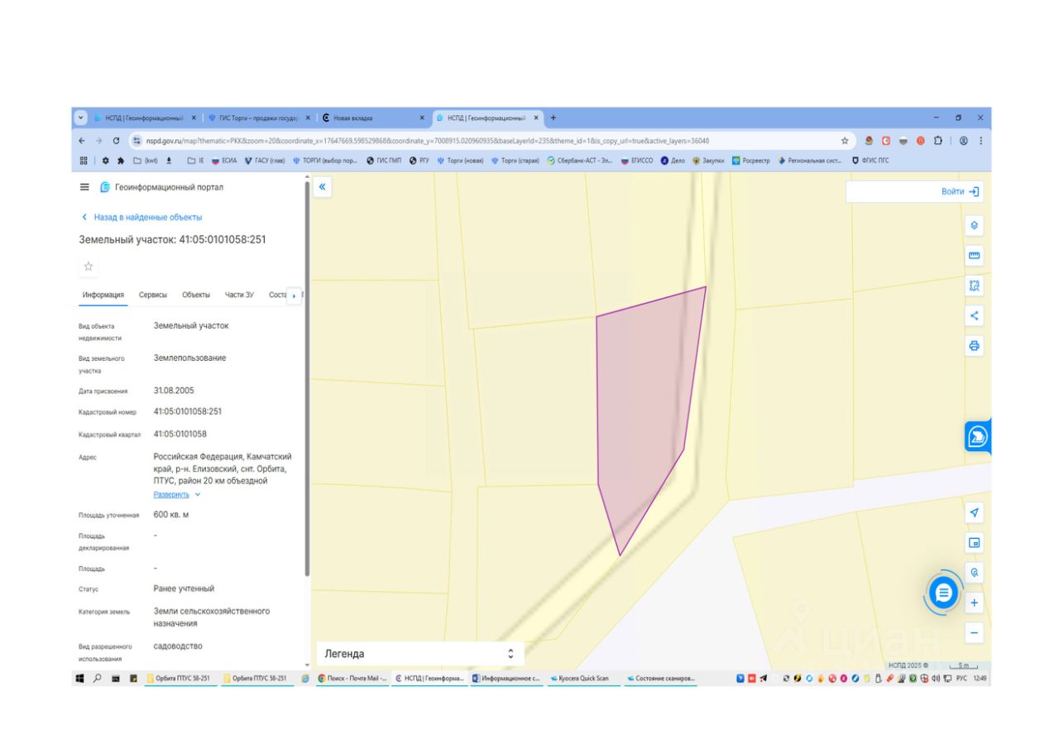Zoom in with the plus button
This screenshot has height=749, width=1059.
(974, 603)
